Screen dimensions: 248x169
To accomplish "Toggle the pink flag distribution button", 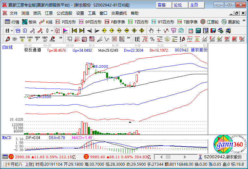I will click(x=65, y=31).
